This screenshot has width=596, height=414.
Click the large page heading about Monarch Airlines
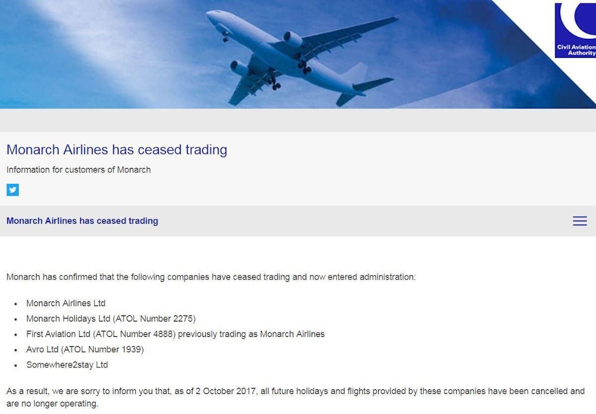(117, 150)
